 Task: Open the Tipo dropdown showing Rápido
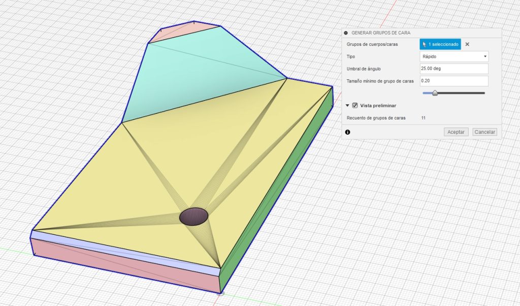pyautogui.click(x=454, y=56)
